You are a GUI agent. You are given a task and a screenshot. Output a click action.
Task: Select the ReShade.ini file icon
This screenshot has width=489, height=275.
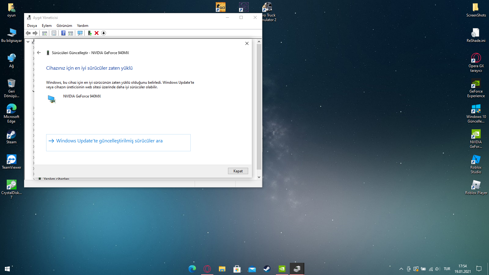476,35
